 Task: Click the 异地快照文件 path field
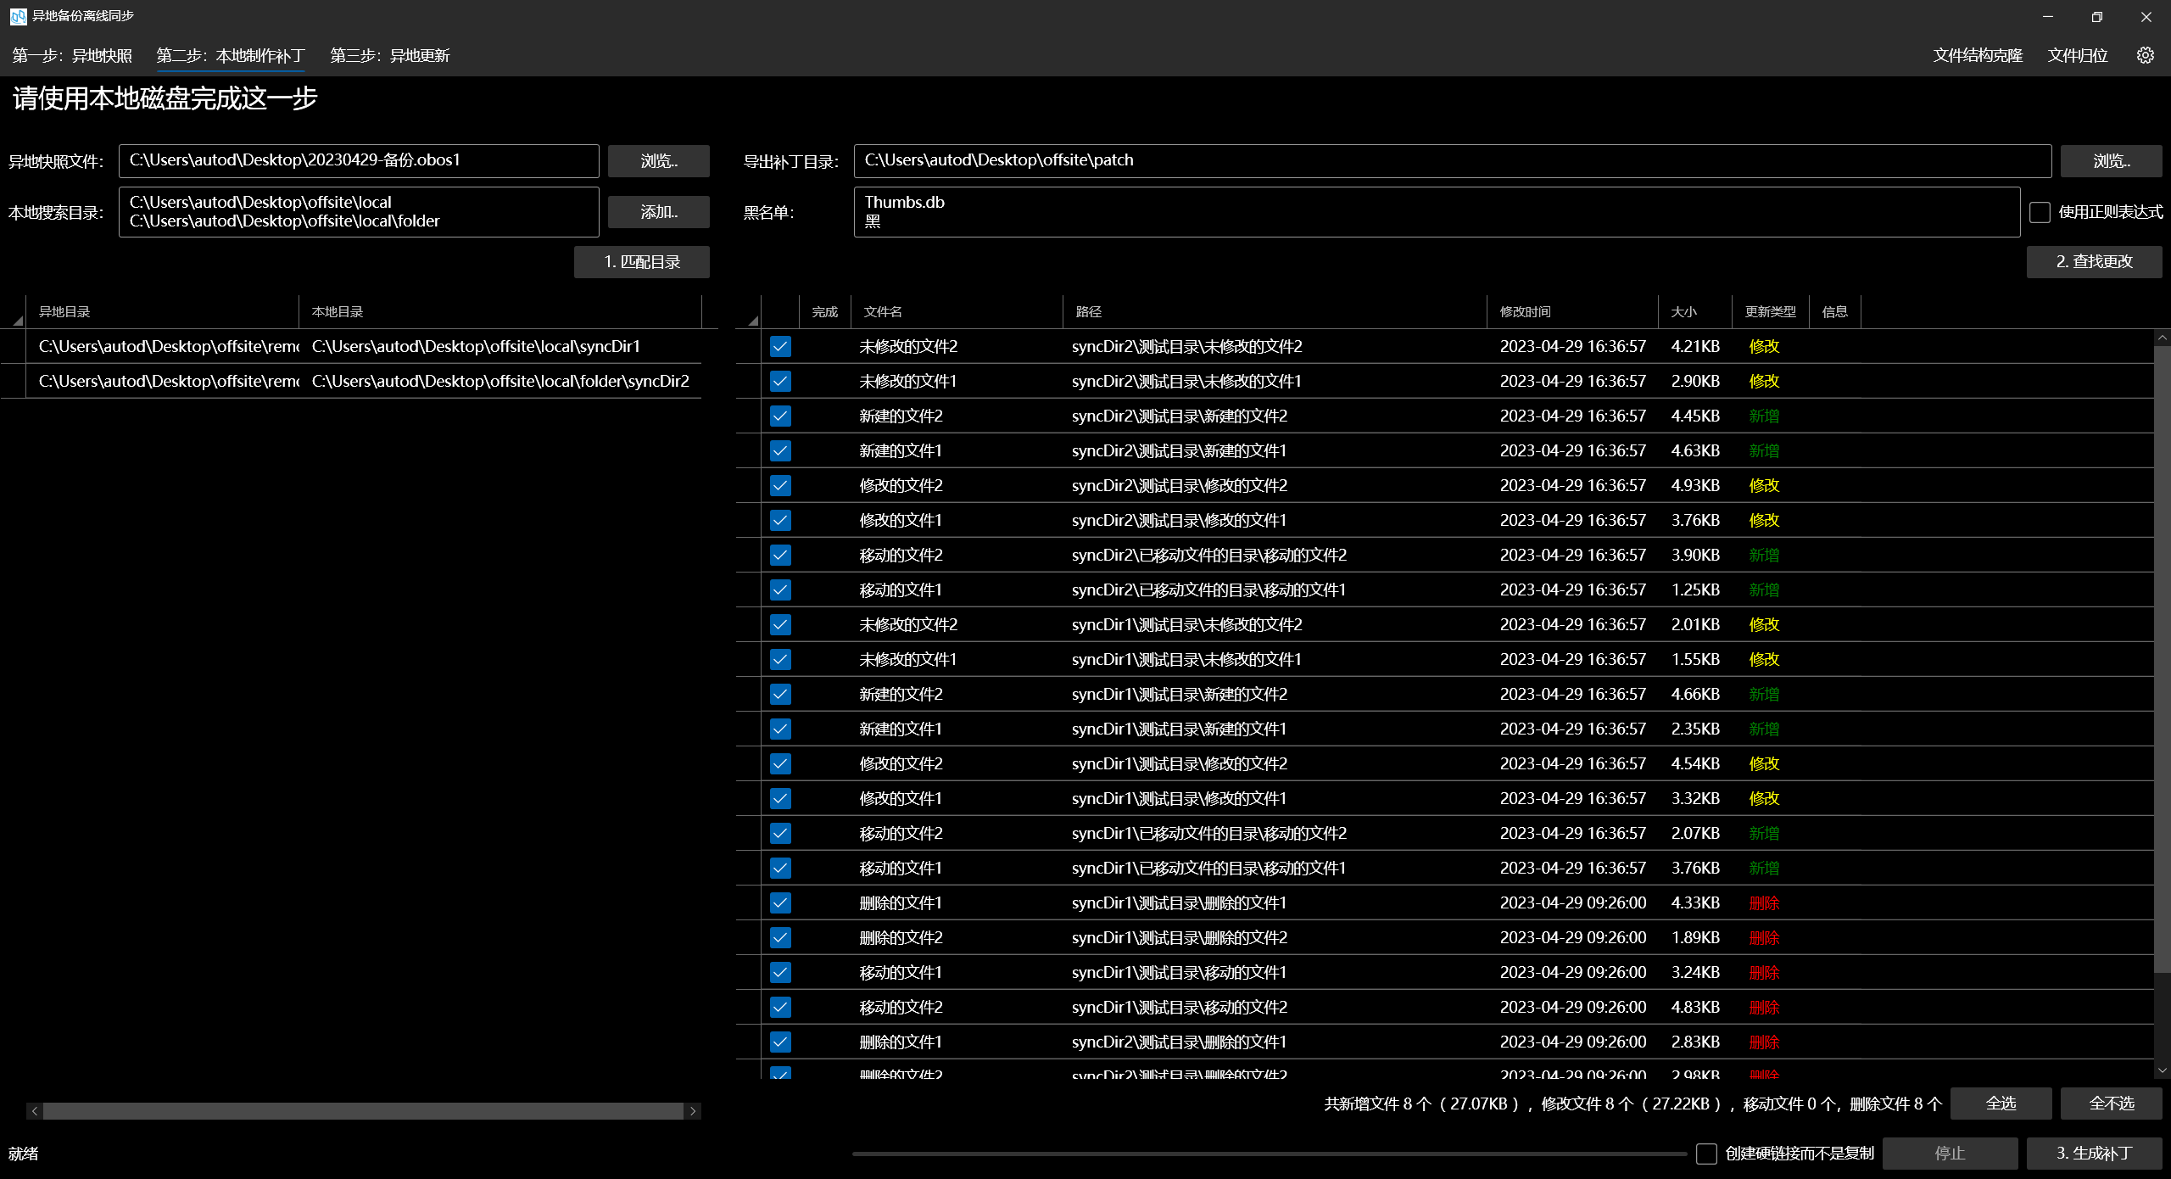coord(359,161)
